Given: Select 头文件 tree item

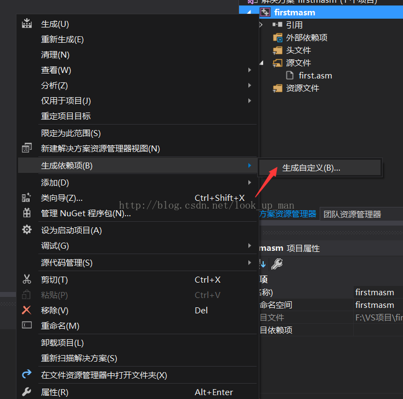Looking at the screenshot, I should pyautogui.click(x=298, y=50).
